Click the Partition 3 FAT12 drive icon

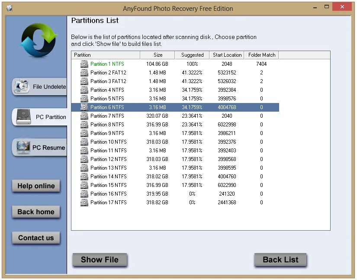84,81
